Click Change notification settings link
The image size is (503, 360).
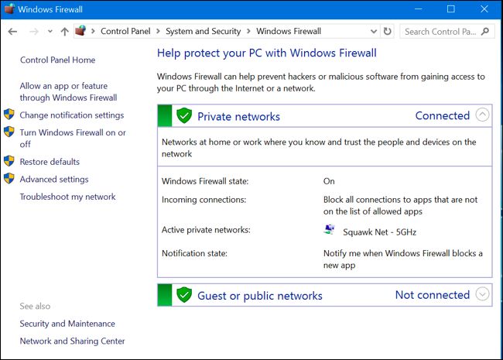point(72,115)
